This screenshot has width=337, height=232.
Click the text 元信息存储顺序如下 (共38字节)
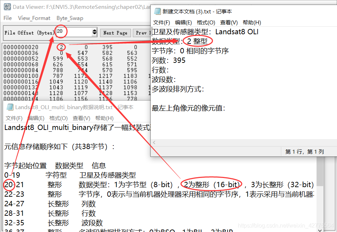point(60,147)
